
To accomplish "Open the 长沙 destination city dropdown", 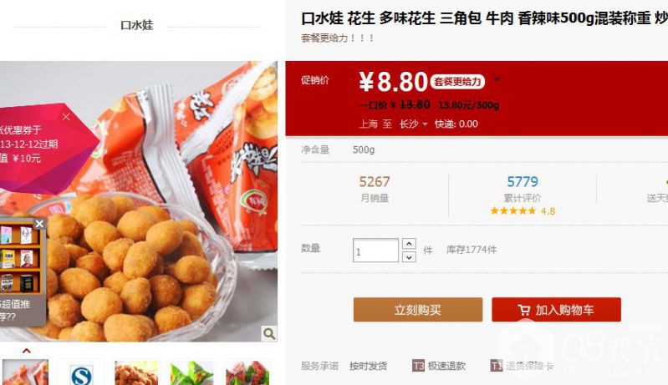I will pyautogui.click(x=413, y=124).
